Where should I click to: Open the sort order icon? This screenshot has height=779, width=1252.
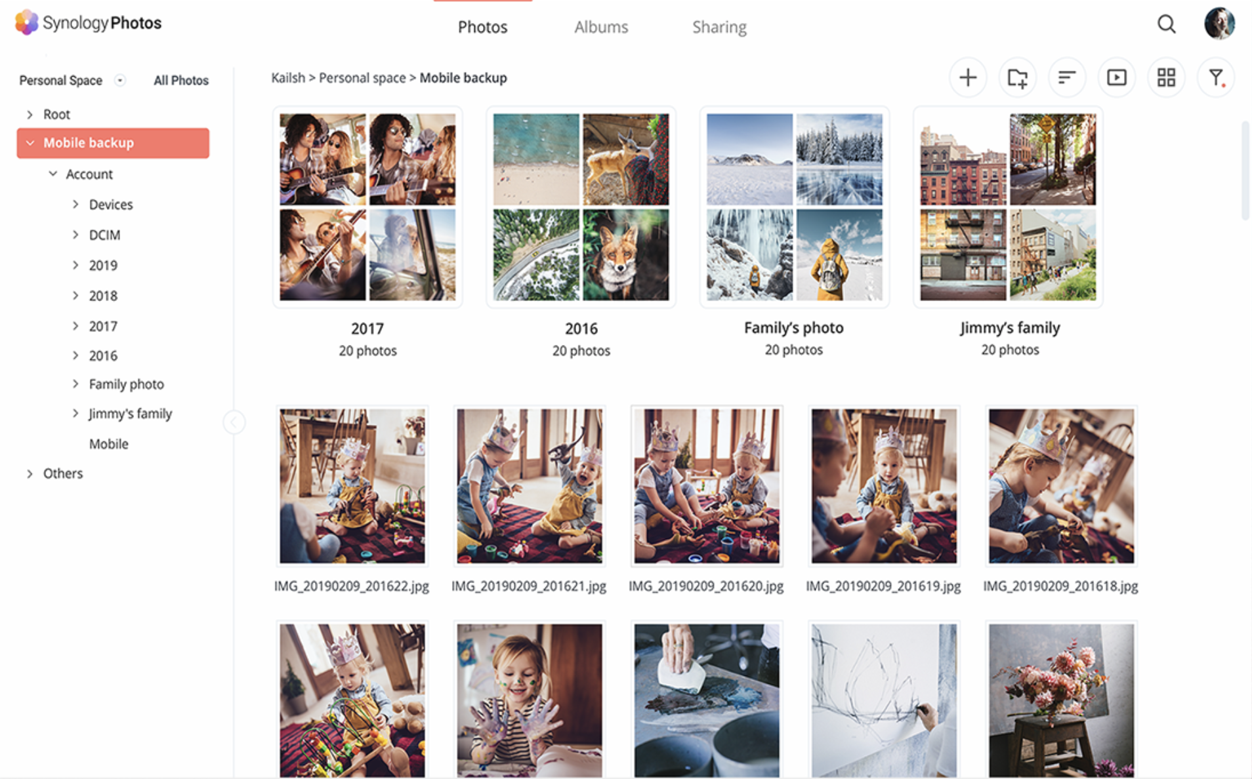tap(1067, 77)
